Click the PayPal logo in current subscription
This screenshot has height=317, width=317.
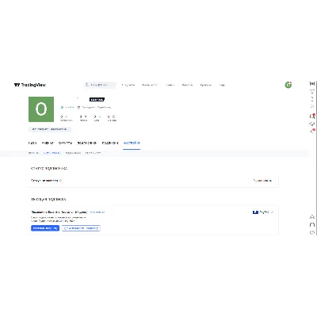[255, 212]
